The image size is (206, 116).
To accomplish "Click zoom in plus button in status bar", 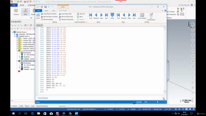I will (165, 102).
